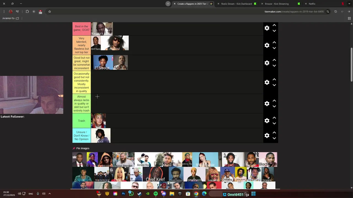Select the Kendrick Lamar image in top tier
The image size is (353, 198).
coord(102,29)
